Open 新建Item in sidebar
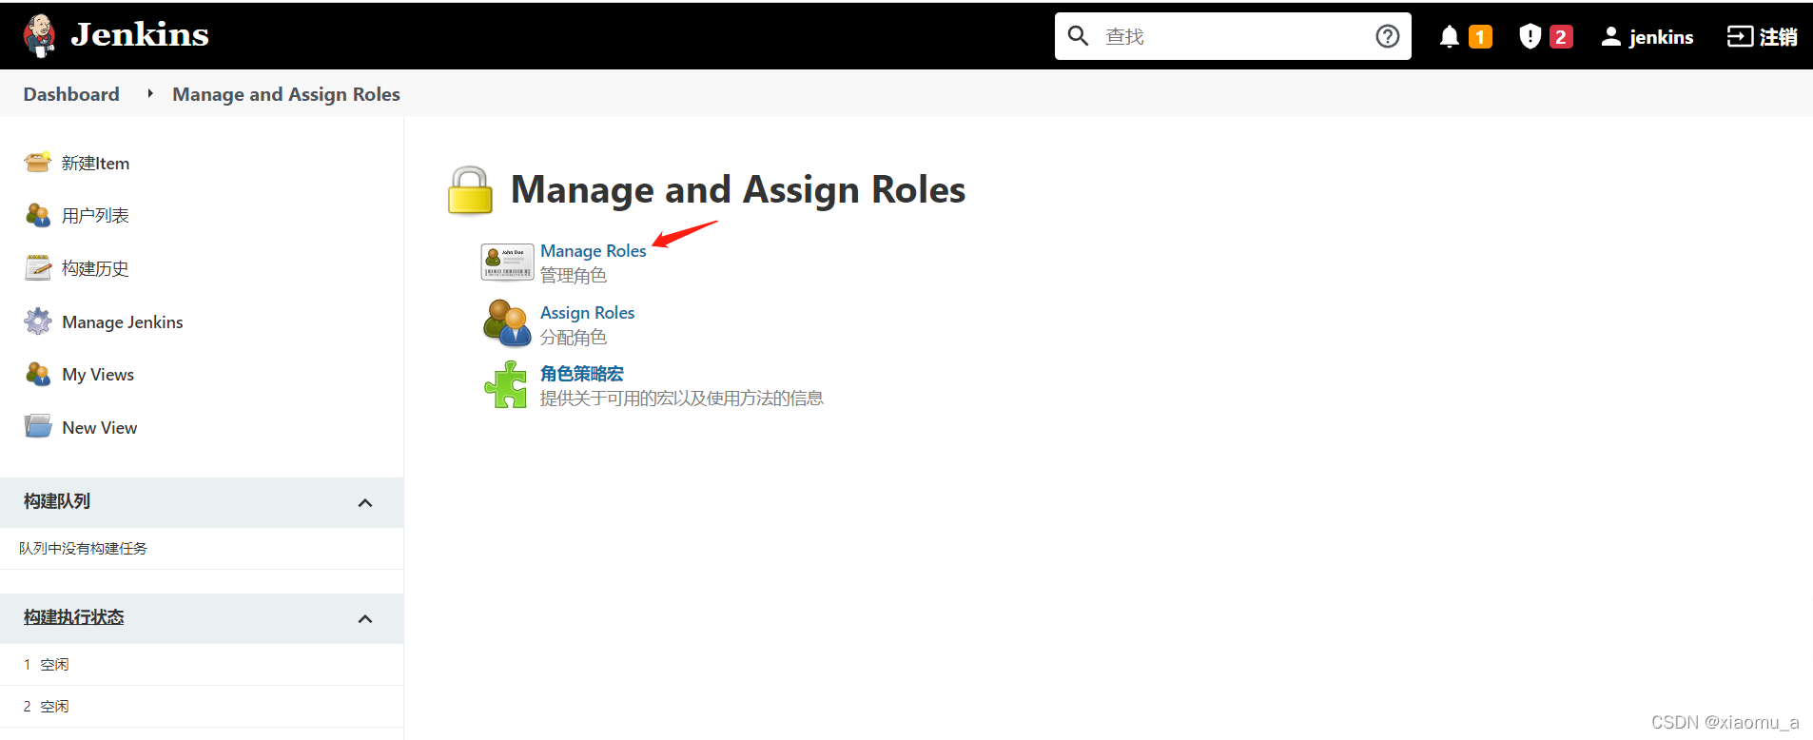 pos(95,164)
